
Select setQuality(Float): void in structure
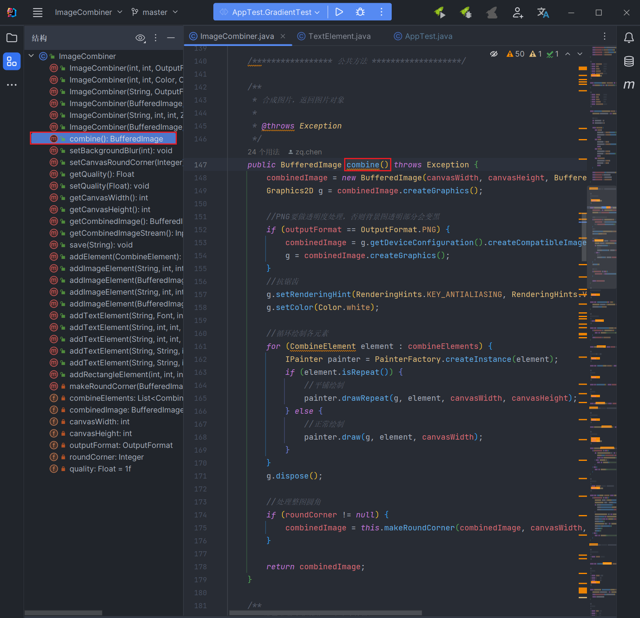coord(109,186)
